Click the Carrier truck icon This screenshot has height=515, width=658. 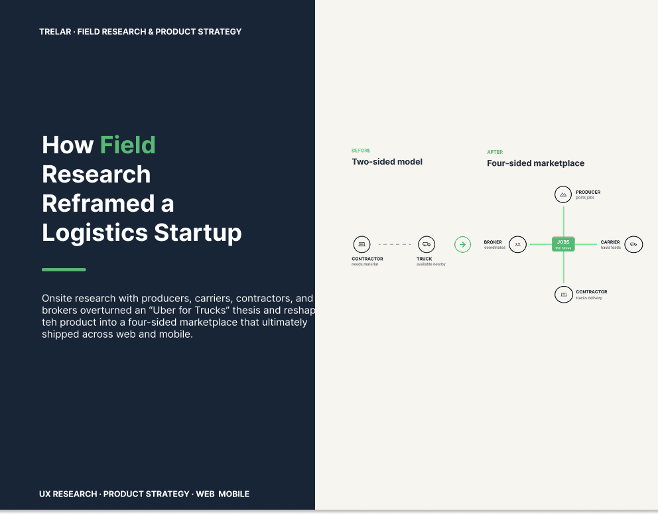click(x=633, y=244)
